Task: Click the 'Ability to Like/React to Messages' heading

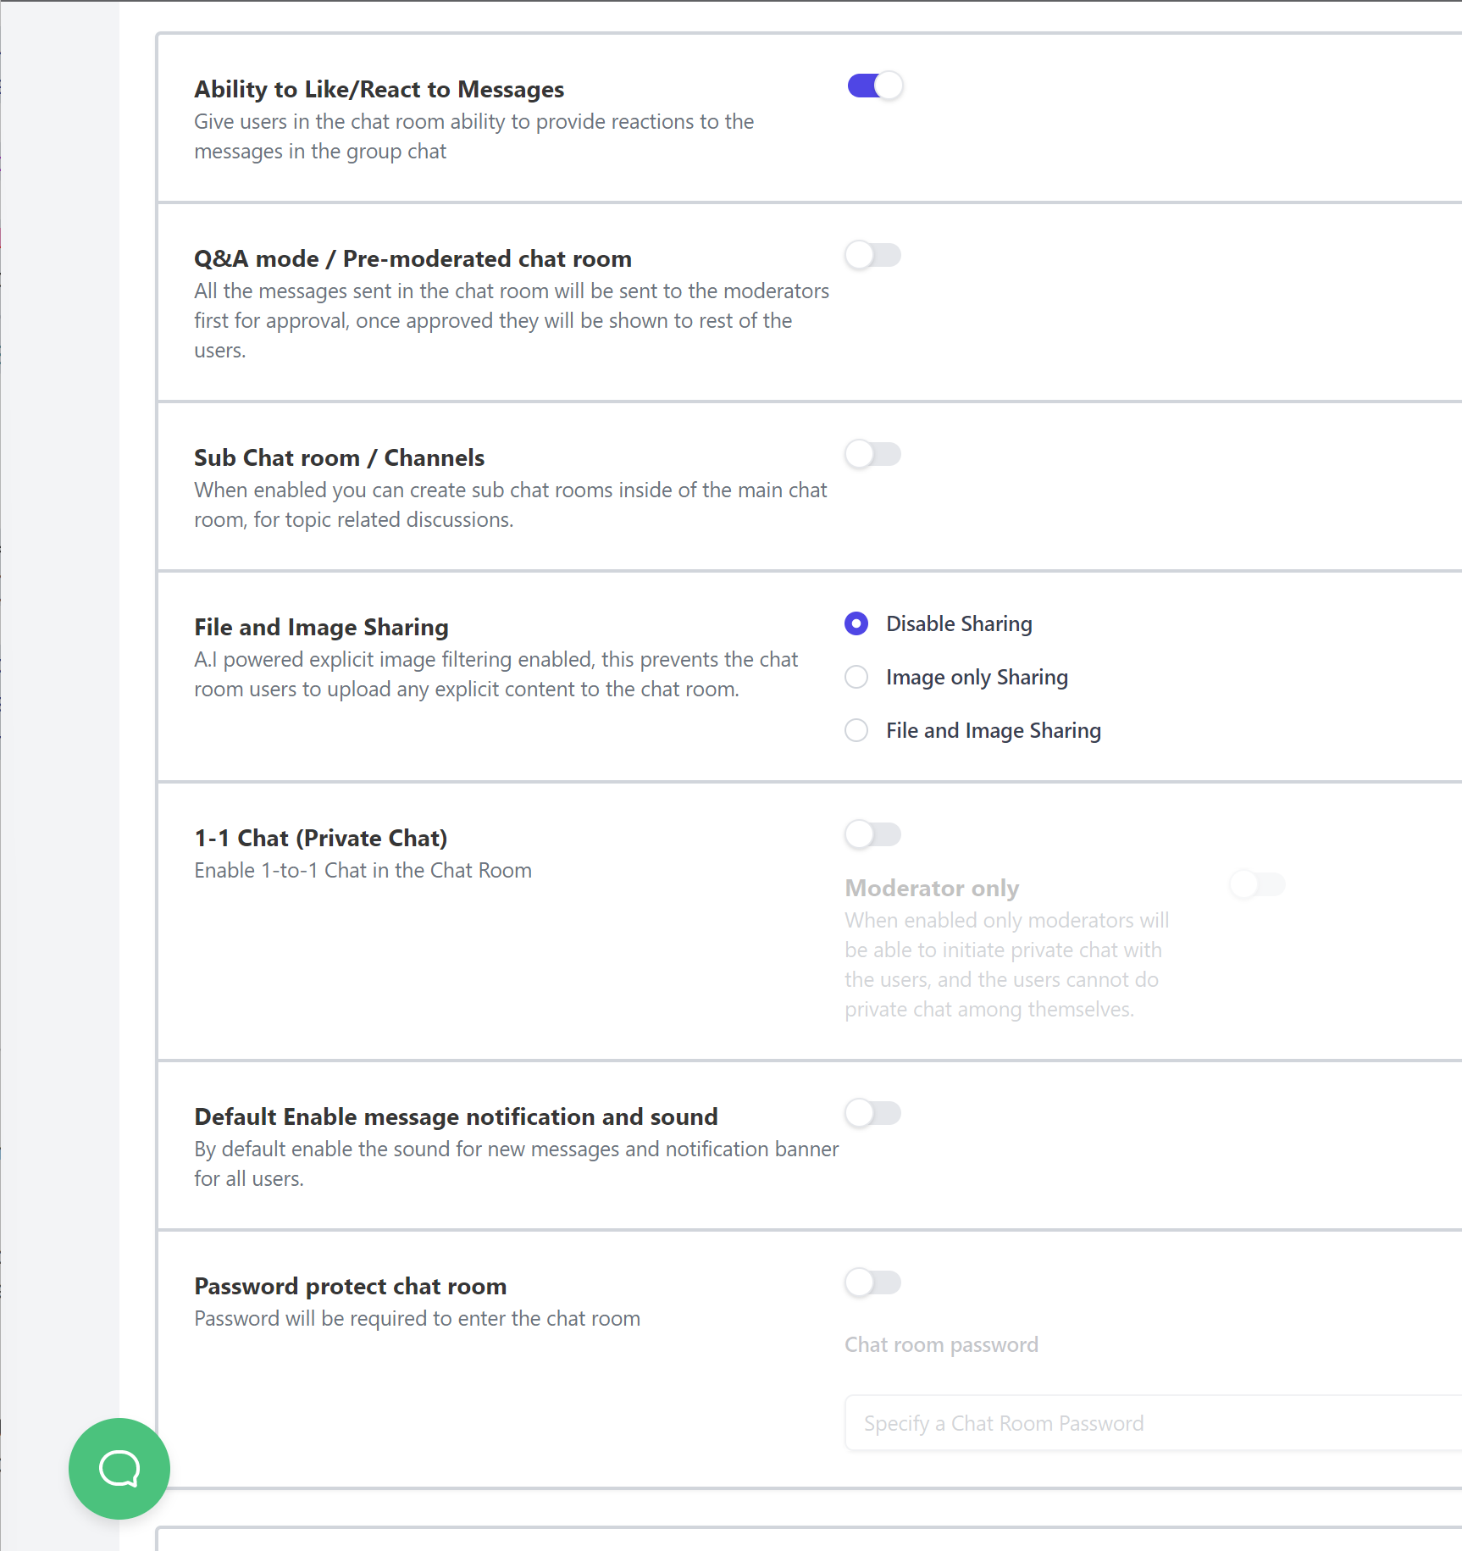Action: coord(379,89)
